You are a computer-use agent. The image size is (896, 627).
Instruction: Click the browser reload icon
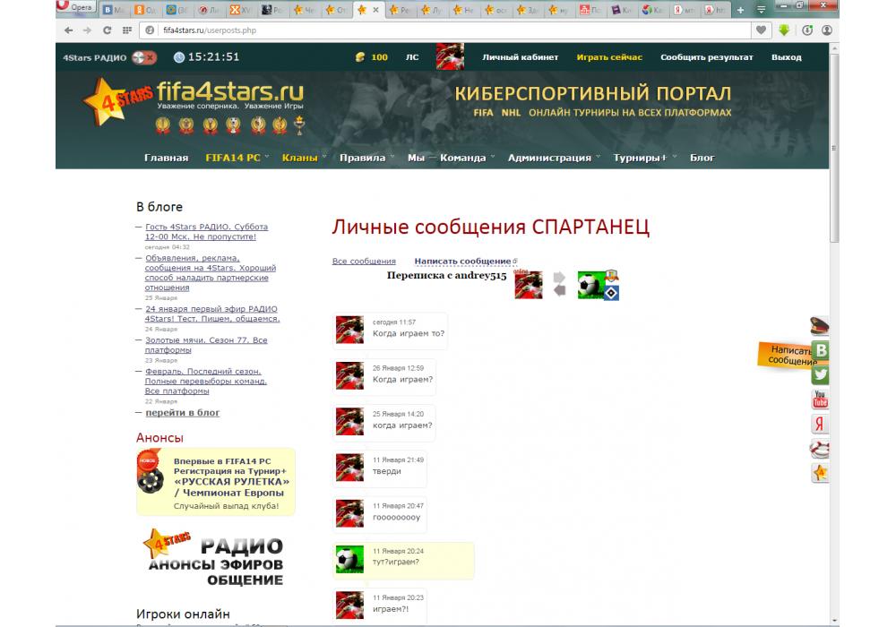pos(107,30)
